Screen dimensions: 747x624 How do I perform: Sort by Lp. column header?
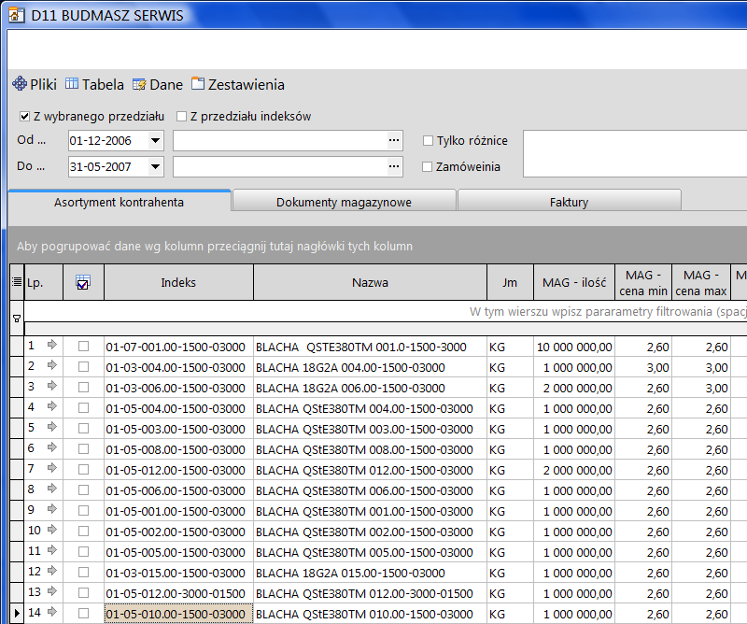[x=43, y=282]
